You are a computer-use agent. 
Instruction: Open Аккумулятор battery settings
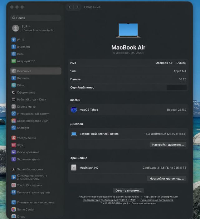pos(36,61)
